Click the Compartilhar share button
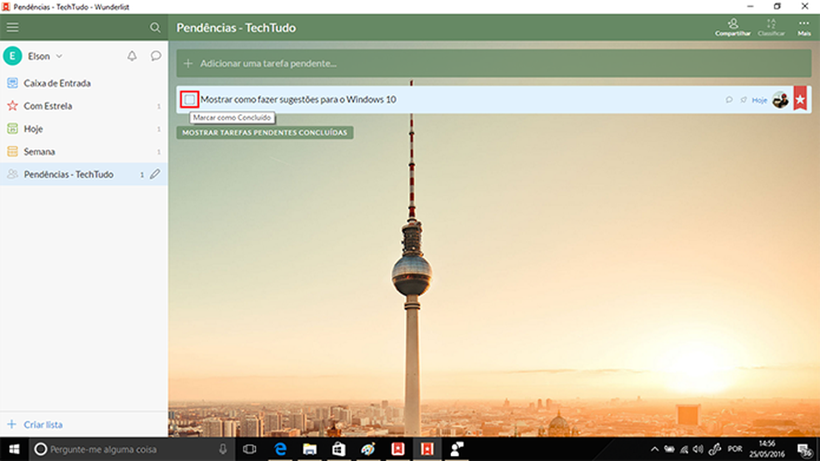 coord(732,27)
